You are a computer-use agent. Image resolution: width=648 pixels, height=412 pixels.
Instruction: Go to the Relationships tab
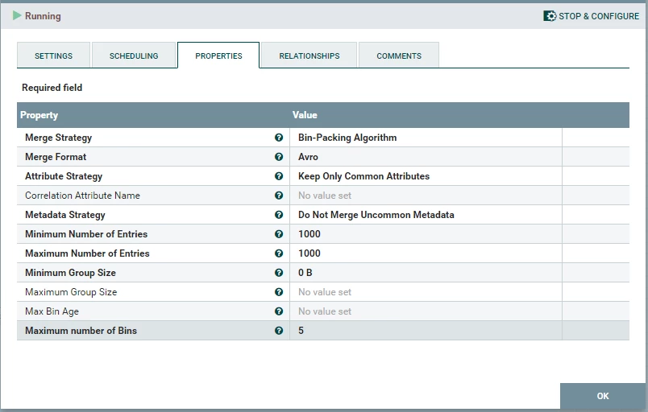click(309, 56)
